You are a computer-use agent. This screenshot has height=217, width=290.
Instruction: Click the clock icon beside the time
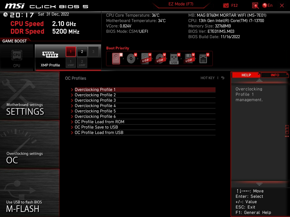[5, 15]
